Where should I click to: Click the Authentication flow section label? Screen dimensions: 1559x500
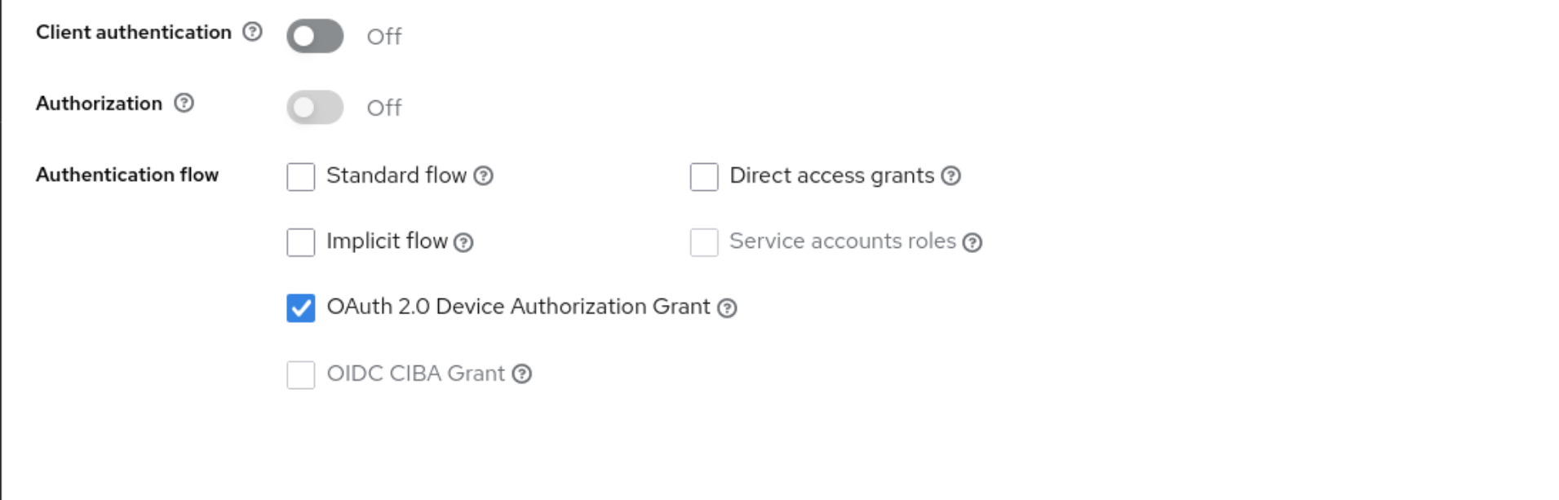126,175
